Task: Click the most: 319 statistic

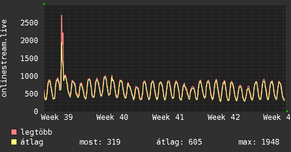Action: (x=100, y=142)
